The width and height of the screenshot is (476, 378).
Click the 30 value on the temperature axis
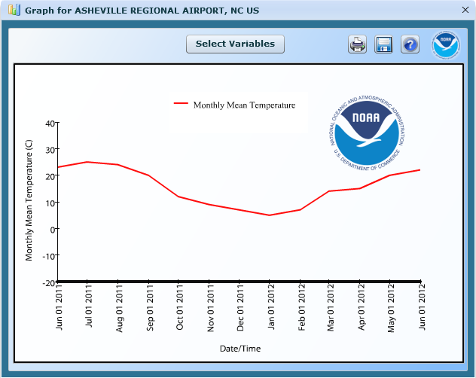(50, 150)
